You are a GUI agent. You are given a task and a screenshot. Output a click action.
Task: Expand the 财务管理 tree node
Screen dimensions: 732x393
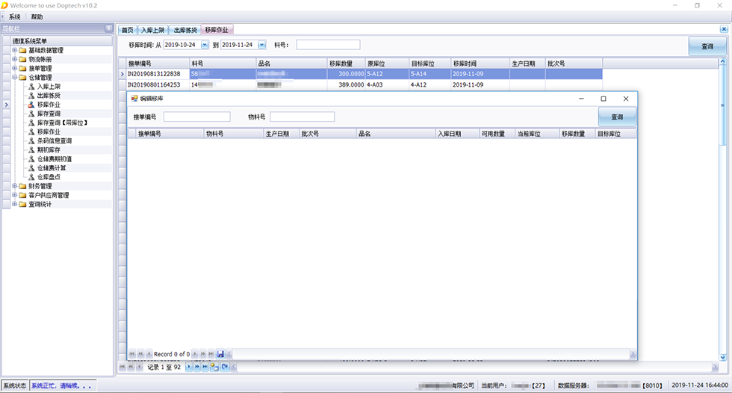tap(13, 186)
